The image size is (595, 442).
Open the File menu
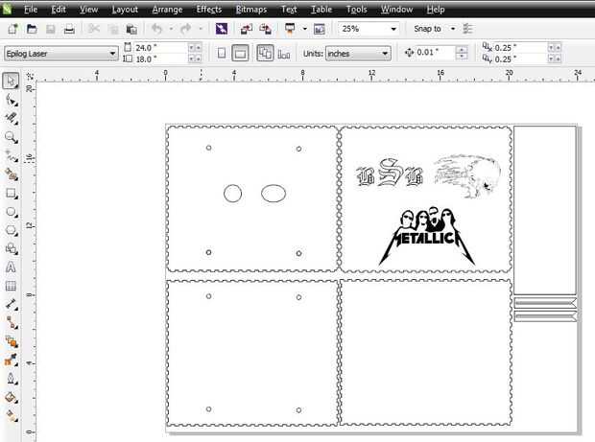(31, 10)
